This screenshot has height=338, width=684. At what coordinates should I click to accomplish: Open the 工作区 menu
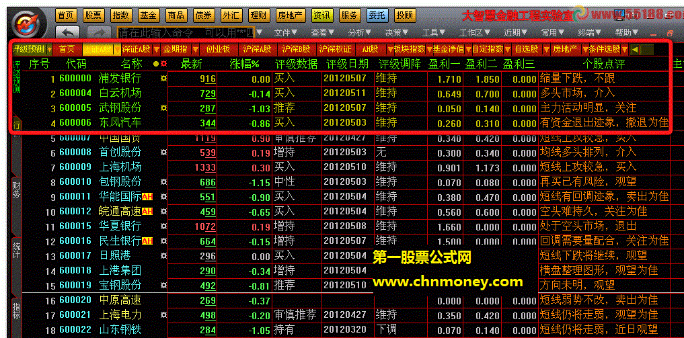click(x=475, y=33)
